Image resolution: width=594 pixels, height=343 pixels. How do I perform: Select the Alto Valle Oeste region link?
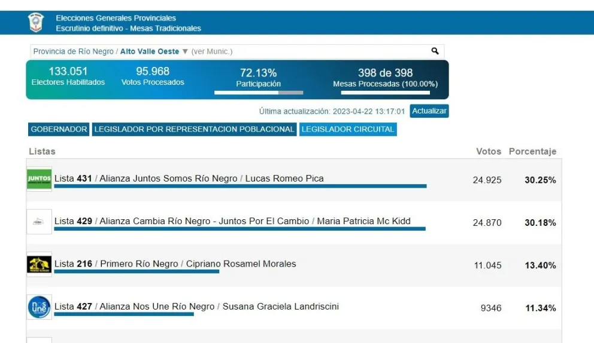point(150,51)
